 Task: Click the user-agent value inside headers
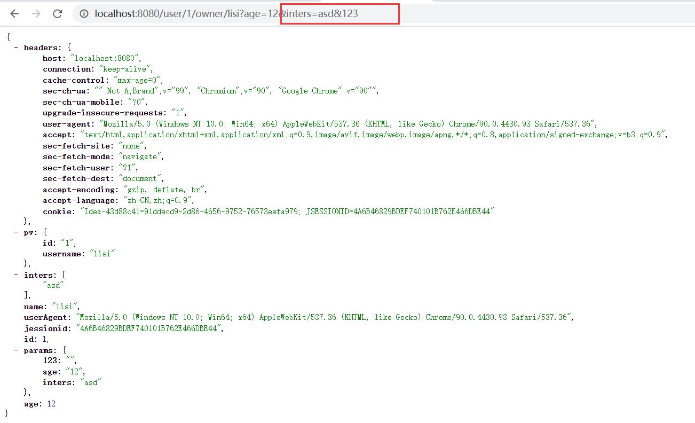(347, 123)
